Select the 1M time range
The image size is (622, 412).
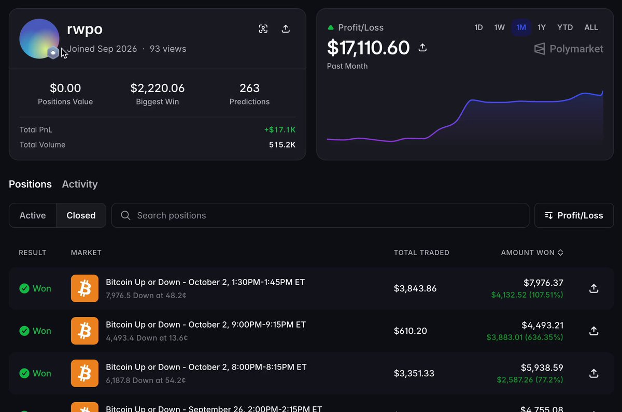tap(521, 27)
